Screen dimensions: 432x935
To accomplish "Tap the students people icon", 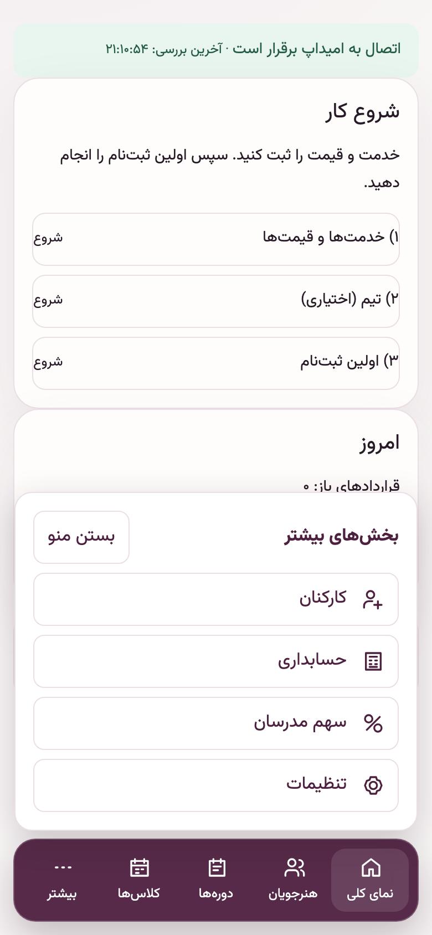I will pos(294,867).
